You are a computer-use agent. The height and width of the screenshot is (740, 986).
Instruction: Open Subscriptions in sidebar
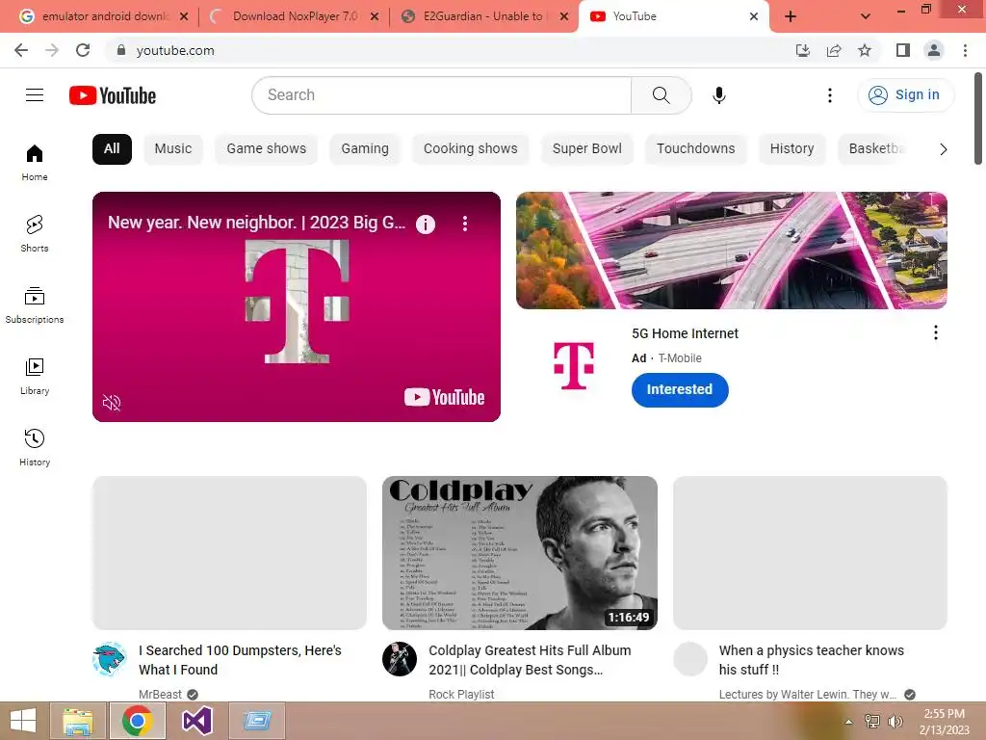click(x=35, y=304)
